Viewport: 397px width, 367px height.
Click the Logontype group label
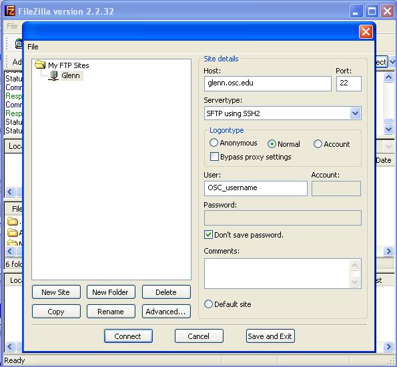227,130
